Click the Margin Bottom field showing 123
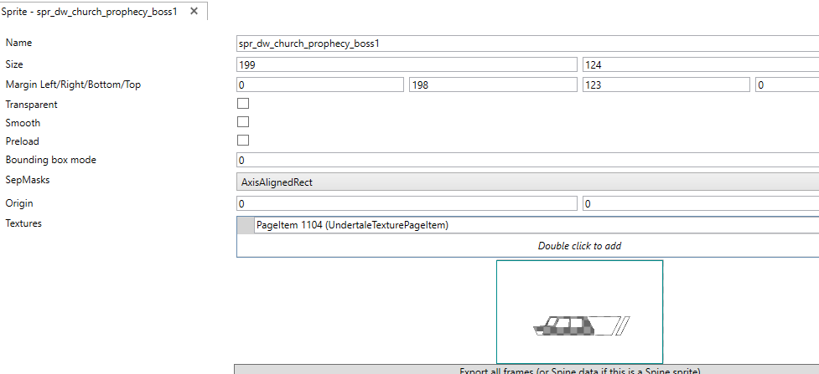 pos(666,85)
